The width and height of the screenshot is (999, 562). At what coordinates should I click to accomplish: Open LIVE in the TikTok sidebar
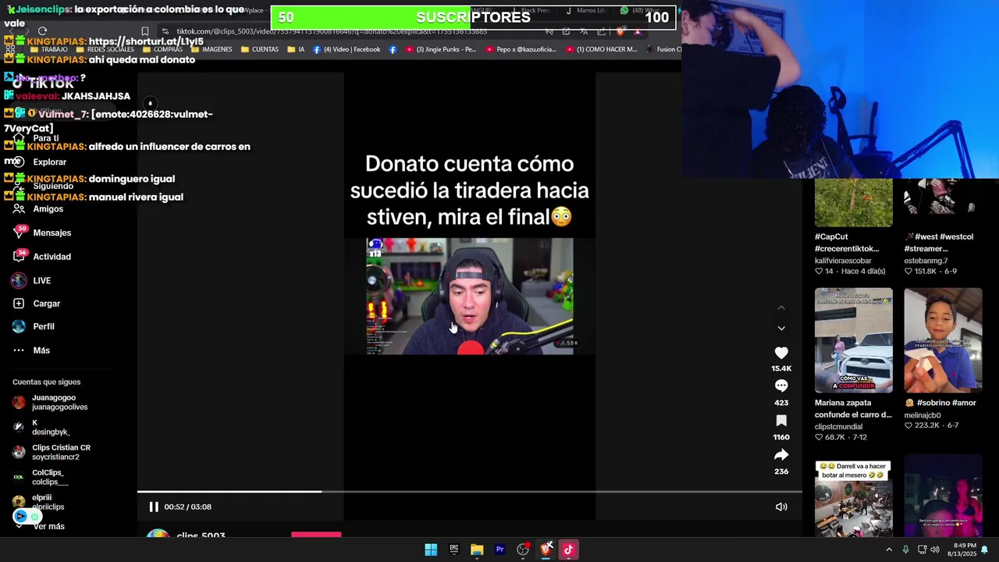42,280
